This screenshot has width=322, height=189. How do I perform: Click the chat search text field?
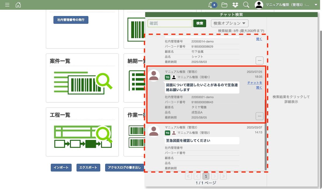click(x=170, y=23)
